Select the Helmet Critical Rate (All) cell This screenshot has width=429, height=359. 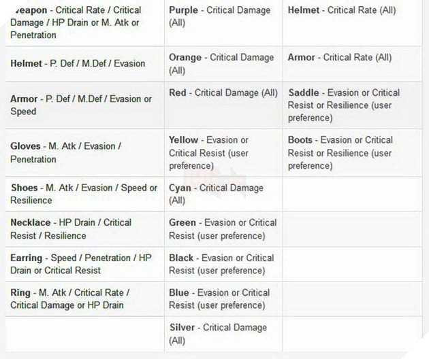click(353, 23)
